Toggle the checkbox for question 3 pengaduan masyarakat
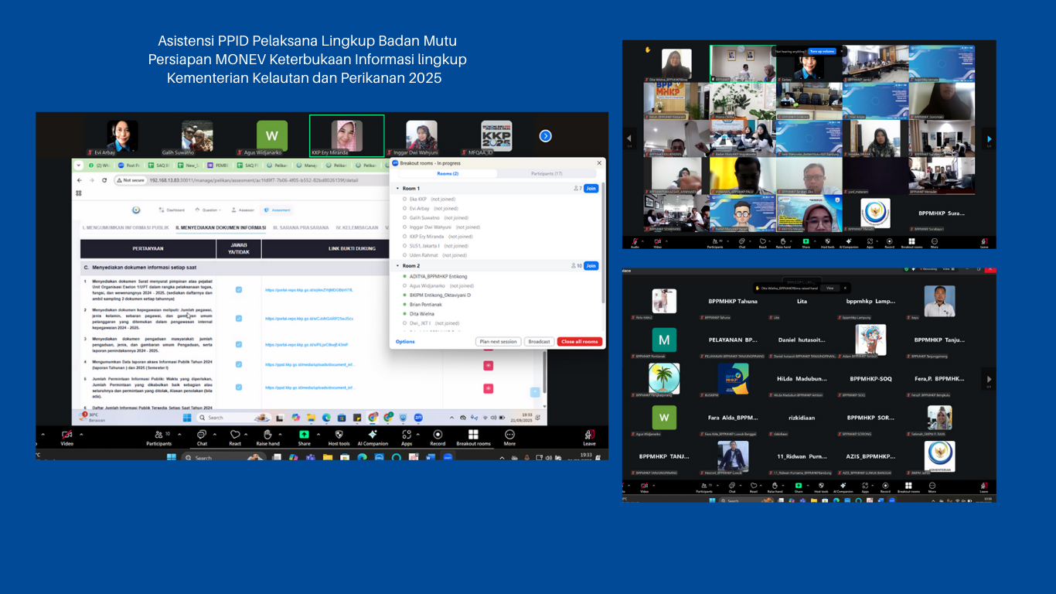 [239, 344]
